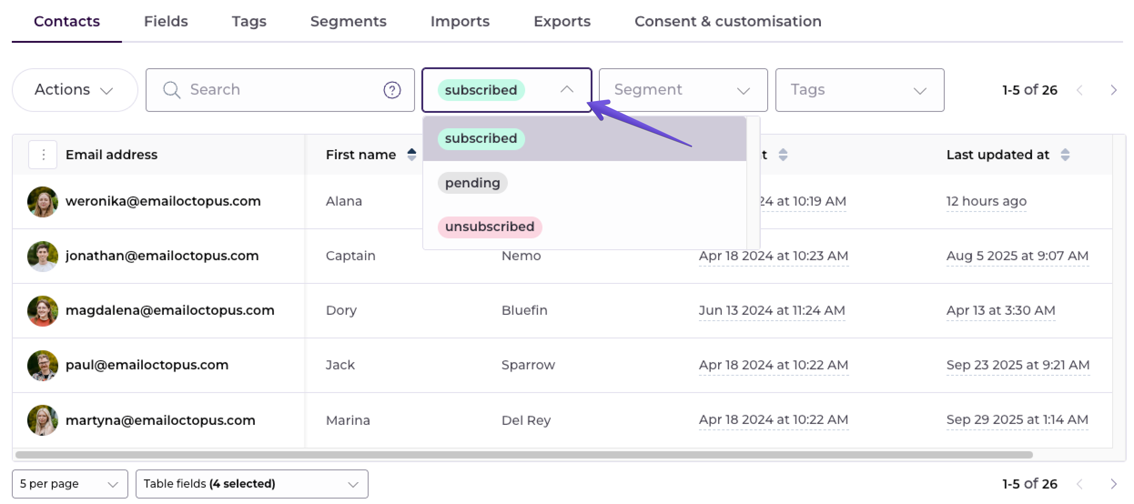Sort by First name column arrows

(x=411, y=155)
